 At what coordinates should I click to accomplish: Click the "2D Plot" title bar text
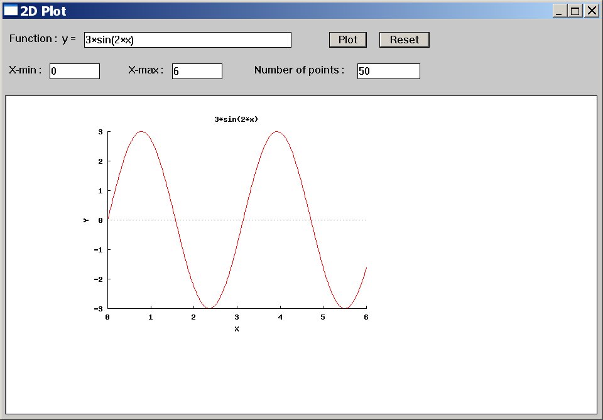pyautogui.click(x=43, y=11)
